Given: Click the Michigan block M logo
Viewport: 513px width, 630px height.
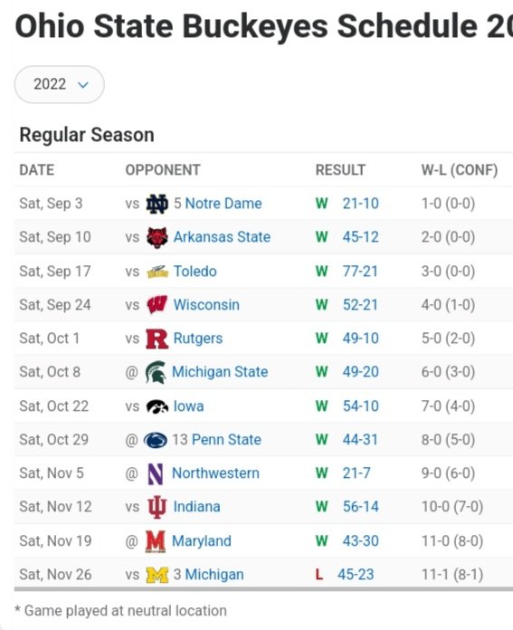Looking at the screenshot, I should click(x=157, y=575).
